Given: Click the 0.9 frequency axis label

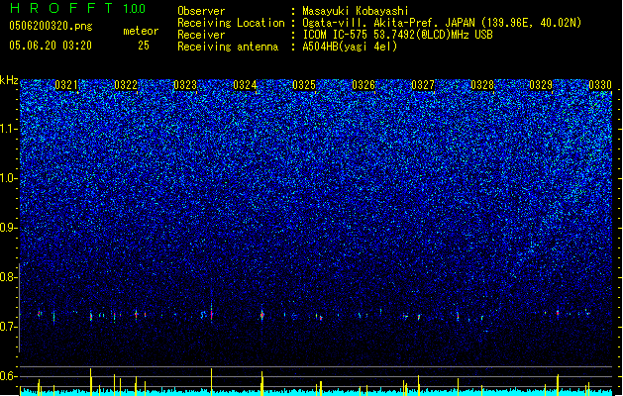Looking at the screenshot, I should 9,228.
